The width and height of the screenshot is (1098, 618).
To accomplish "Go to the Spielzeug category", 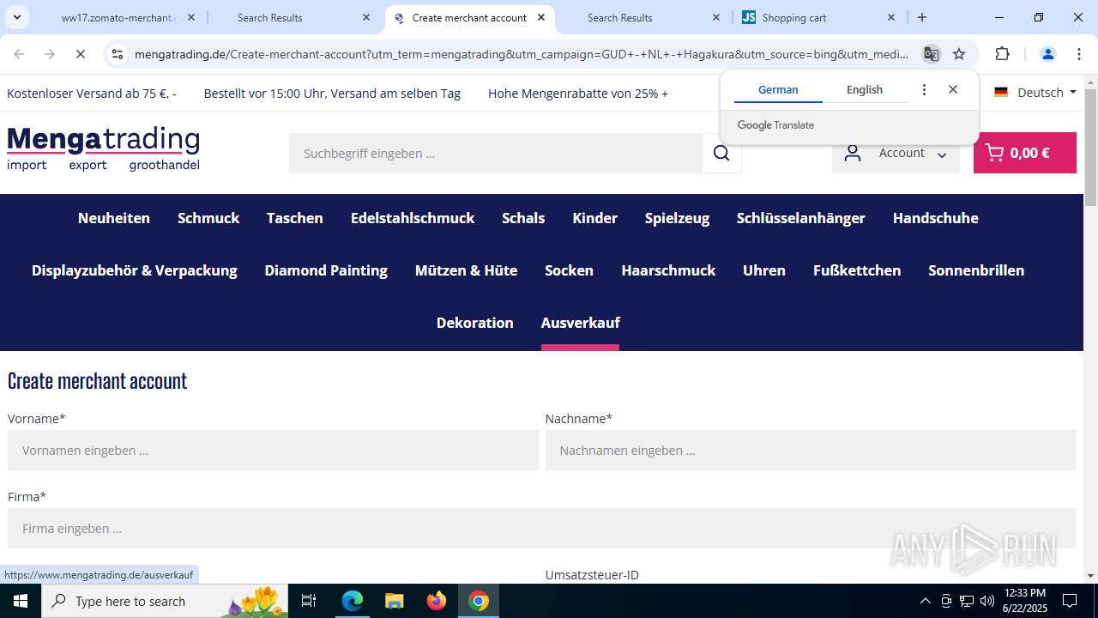I will coord(677,218).
